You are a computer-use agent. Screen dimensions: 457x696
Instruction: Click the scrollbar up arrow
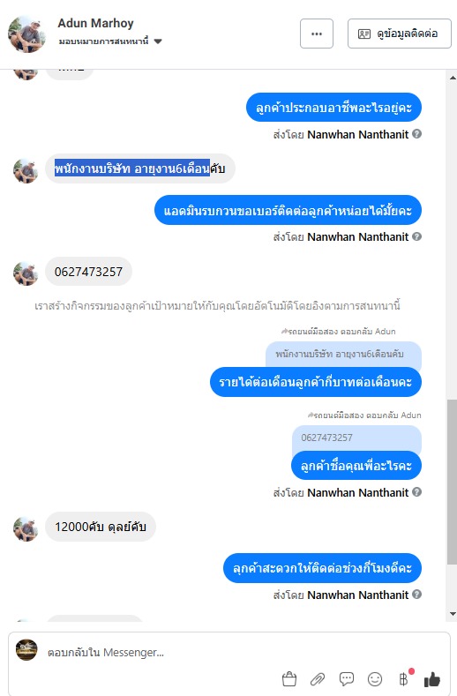(453, 78)
